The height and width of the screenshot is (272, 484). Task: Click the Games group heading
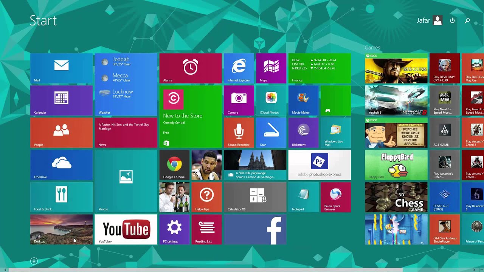(372, 48)
